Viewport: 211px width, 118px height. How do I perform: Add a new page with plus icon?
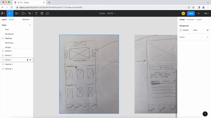(30, 25)
